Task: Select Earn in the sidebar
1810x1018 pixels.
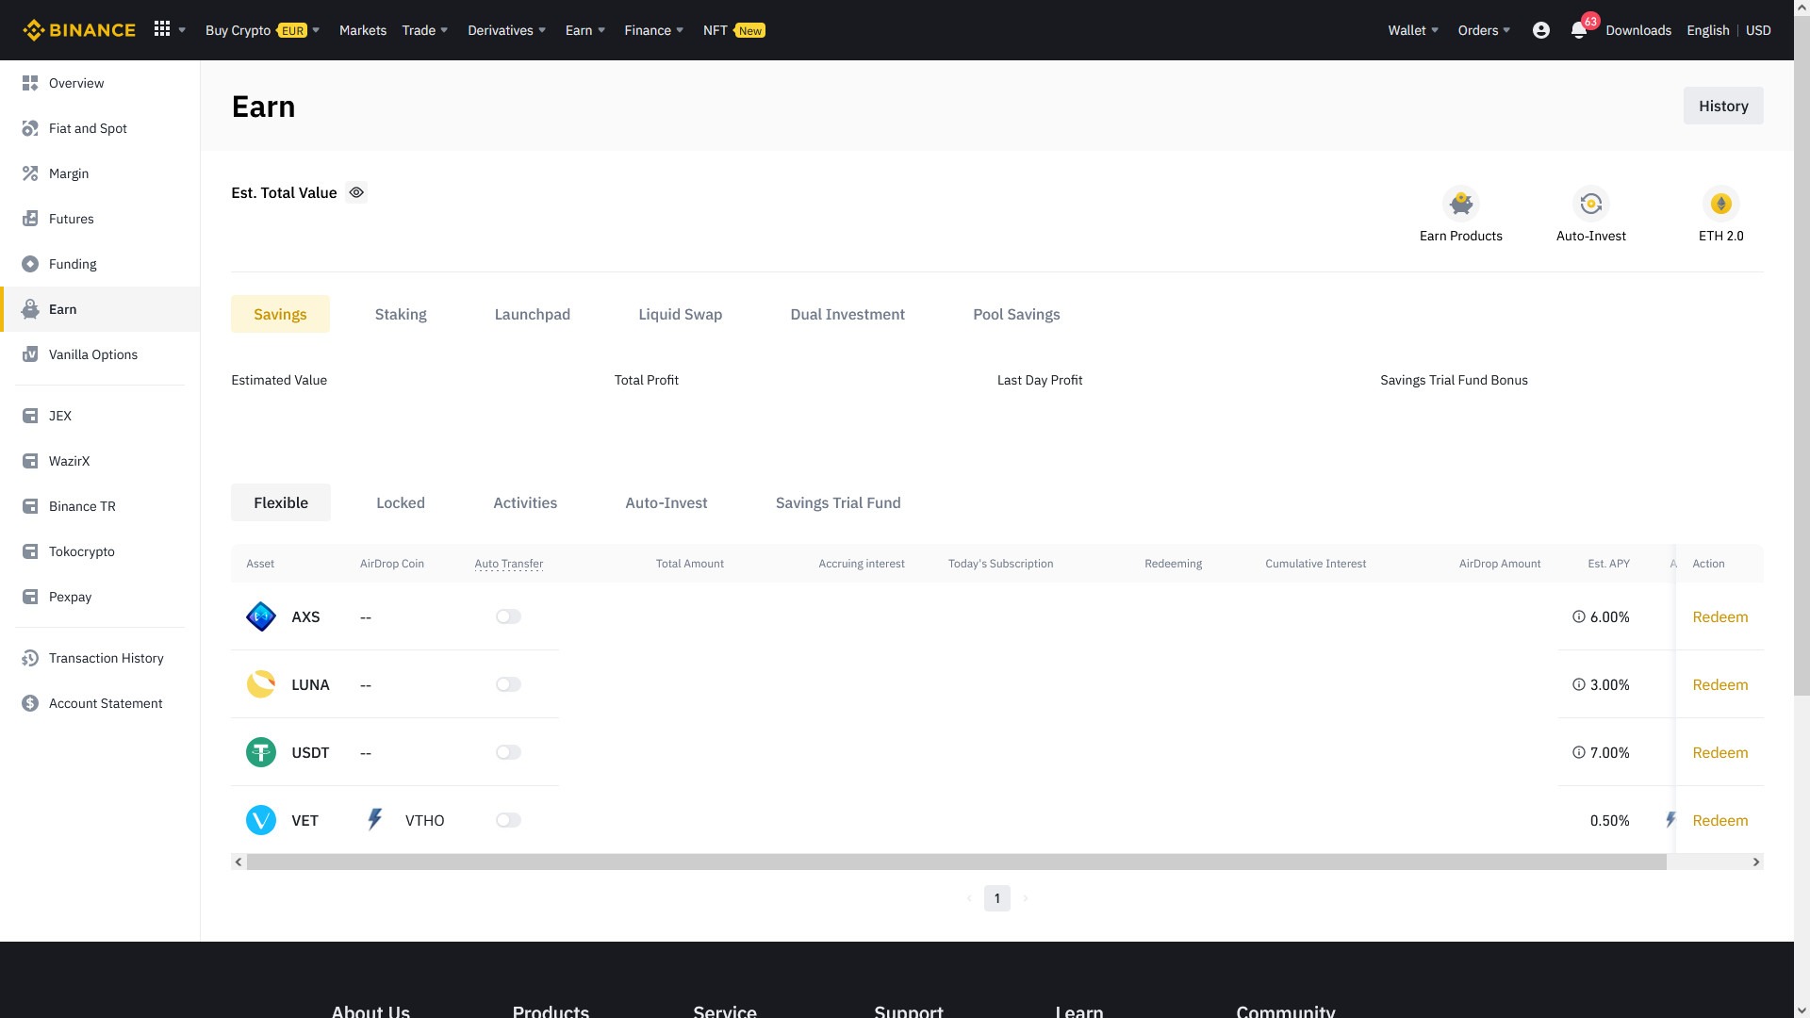Action: [x=100, y=309]
